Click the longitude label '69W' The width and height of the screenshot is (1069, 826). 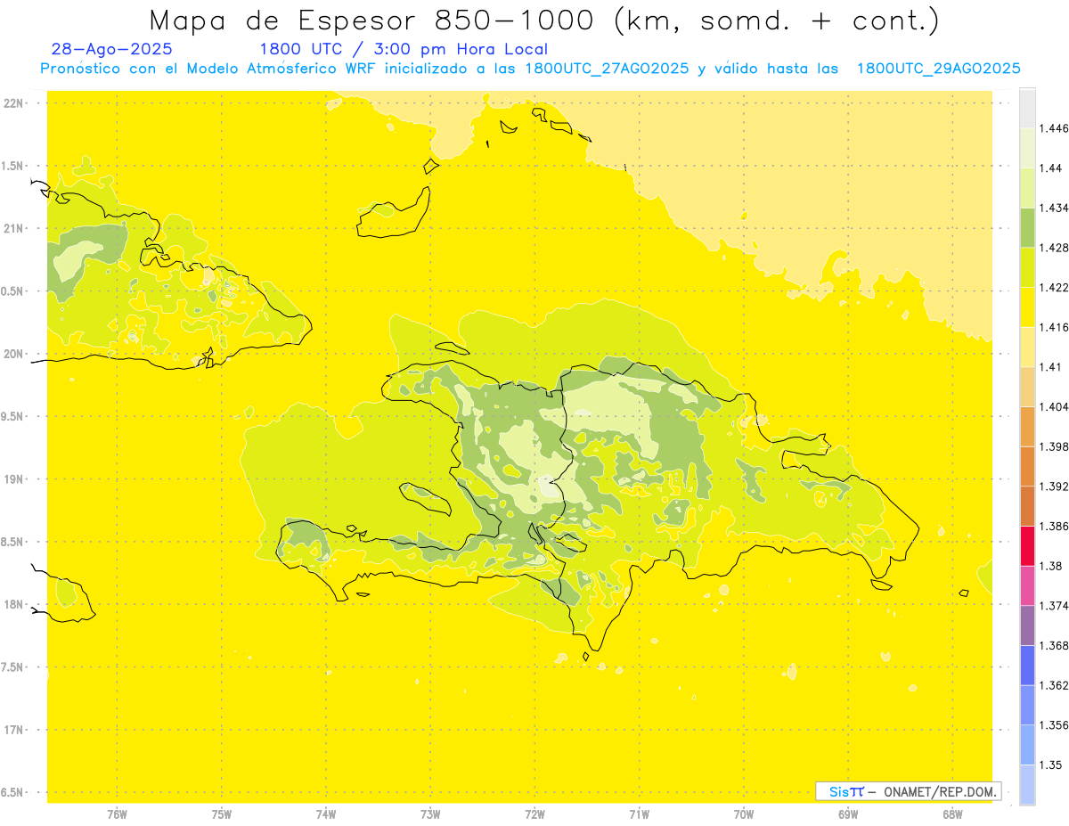point(848,814)
